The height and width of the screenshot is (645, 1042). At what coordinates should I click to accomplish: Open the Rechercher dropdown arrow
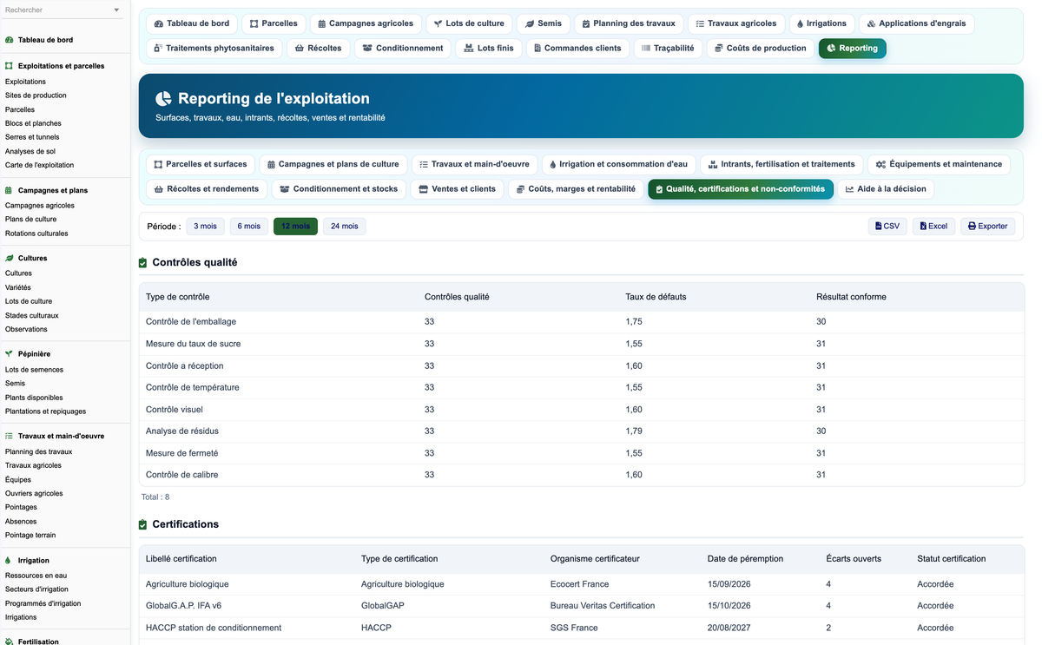(117, 10)
